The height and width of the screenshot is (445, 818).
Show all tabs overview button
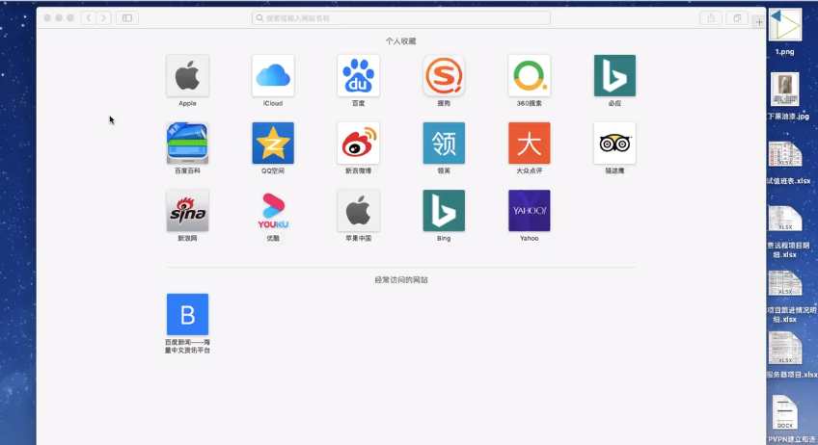click(737, 17)
